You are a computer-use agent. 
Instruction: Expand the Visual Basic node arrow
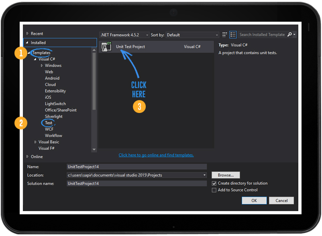[x=35, y=142]
